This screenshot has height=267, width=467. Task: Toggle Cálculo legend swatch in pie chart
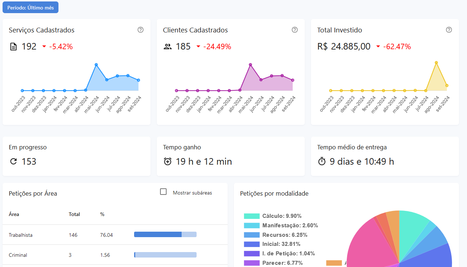point(252,216)
